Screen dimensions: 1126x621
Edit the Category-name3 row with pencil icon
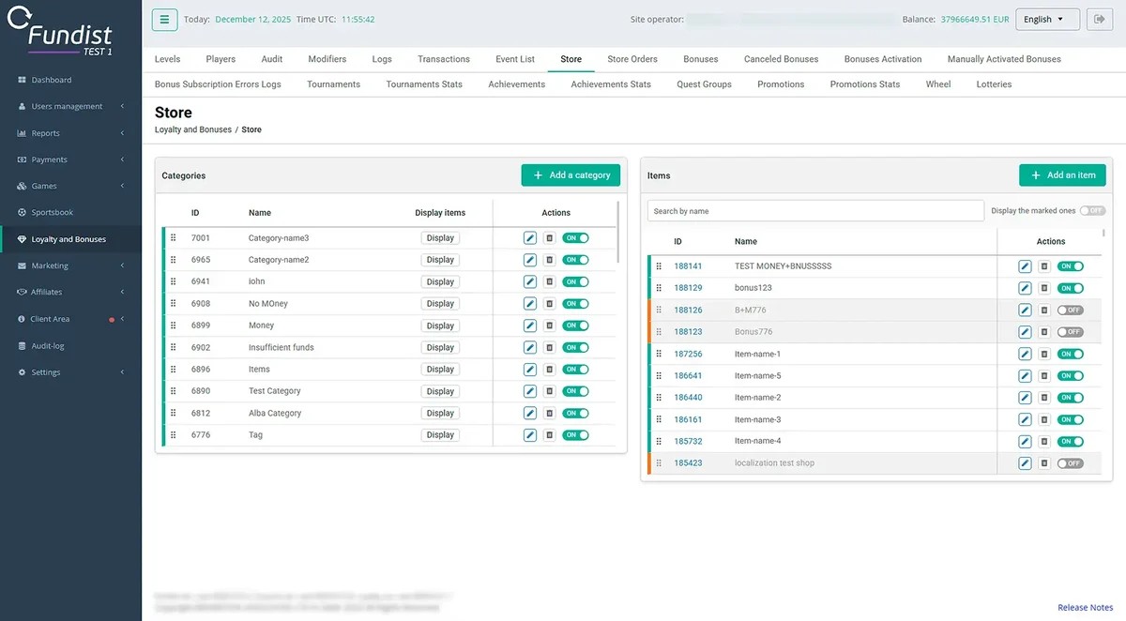pos(530,238)
